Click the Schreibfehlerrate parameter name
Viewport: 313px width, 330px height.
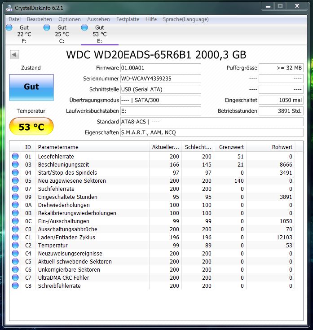click(59, 286)
